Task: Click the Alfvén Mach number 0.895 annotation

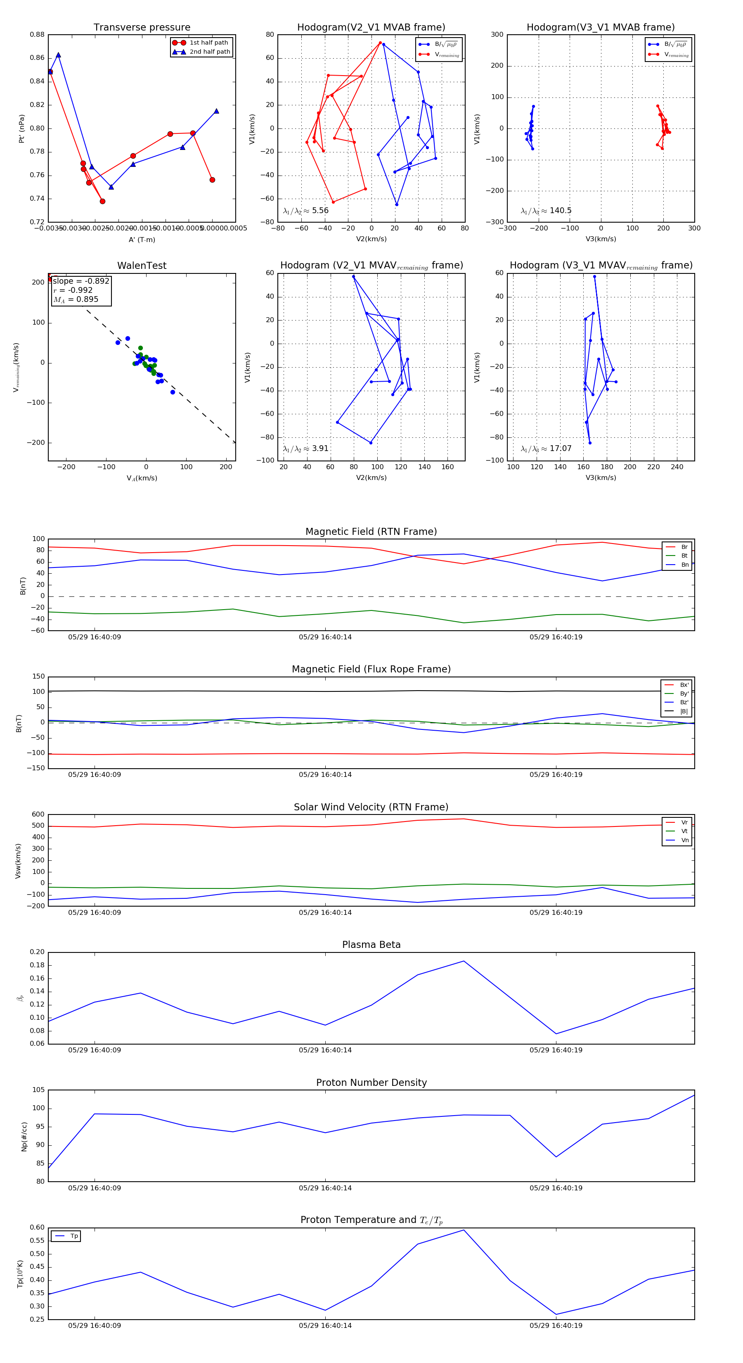Action: [x=76, y=299]
